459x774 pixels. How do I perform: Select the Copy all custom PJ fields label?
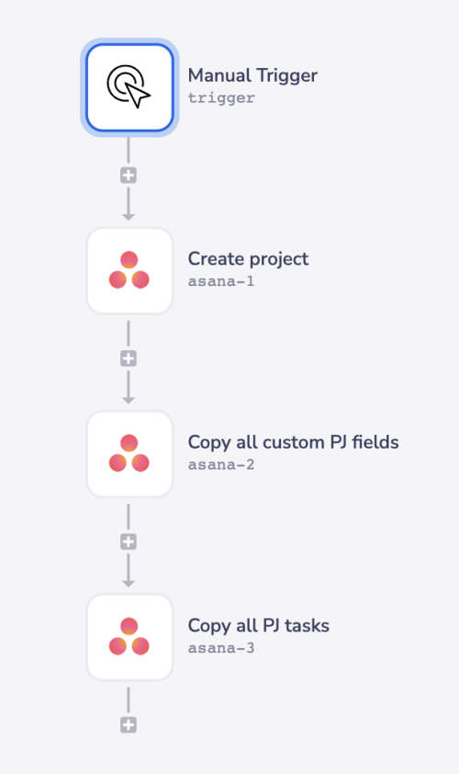click(x=294, y=443)
